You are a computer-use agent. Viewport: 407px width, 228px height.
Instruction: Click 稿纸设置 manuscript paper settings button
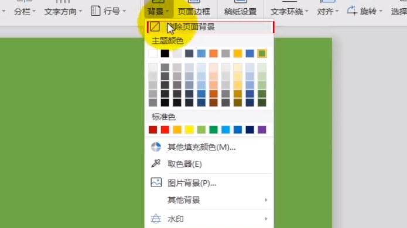[x=240, y=12]
